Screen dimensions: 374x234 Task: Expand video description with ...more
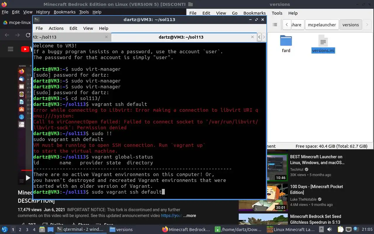click(x=190, y=216)
